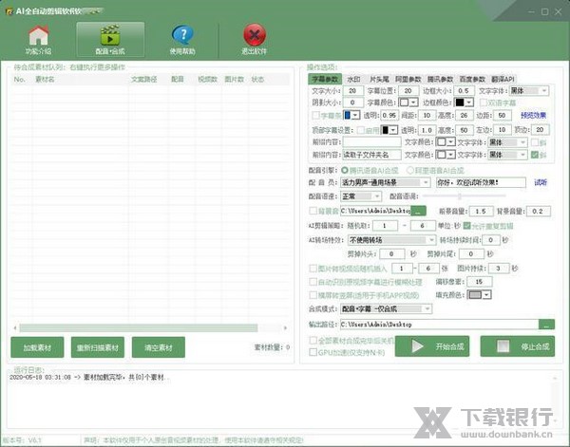Select the 配音·合成 clapperboard icon
Image resolution: width=570 pixels, height=447 pixels.
pos(110,35)
